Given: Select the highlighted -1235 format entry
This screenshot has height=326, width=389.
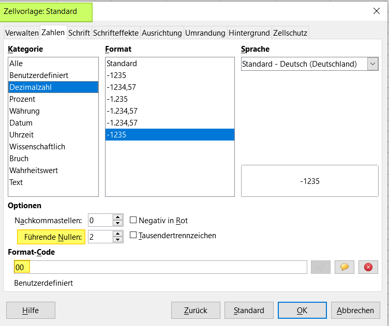Looking at the screenshot, I should (170, 135).
